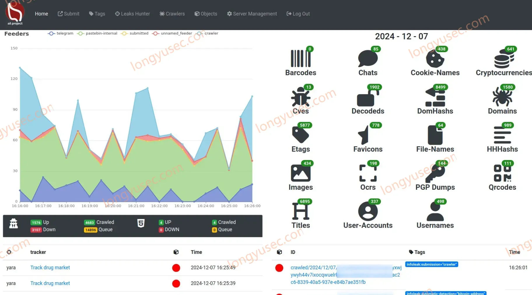Open the Barcodes objects icon

300,59
